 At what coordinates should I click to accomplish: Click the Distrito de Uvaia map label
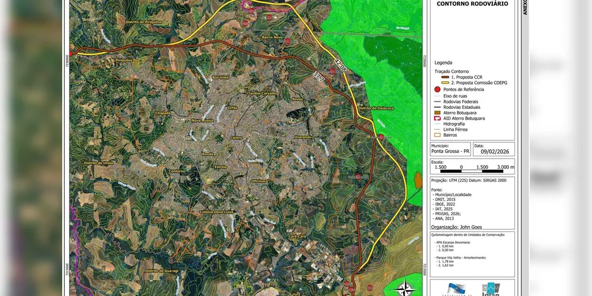coord(98,163)
